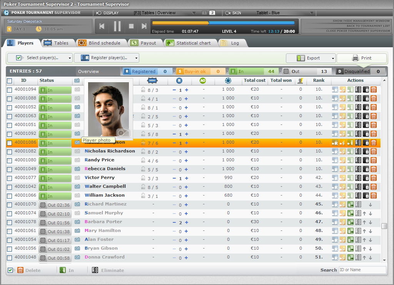Expand the Register player(s) dropdown
This screenshot has height=285, width=394.
[107, 58]
